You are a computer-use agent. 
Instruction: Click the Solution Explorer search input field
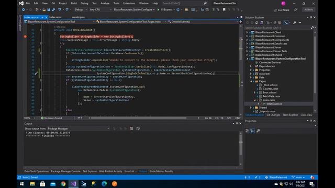coord(277,28)
